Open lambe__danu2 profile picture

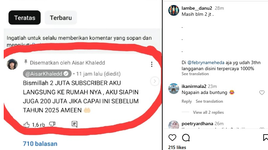pos(174,10)
